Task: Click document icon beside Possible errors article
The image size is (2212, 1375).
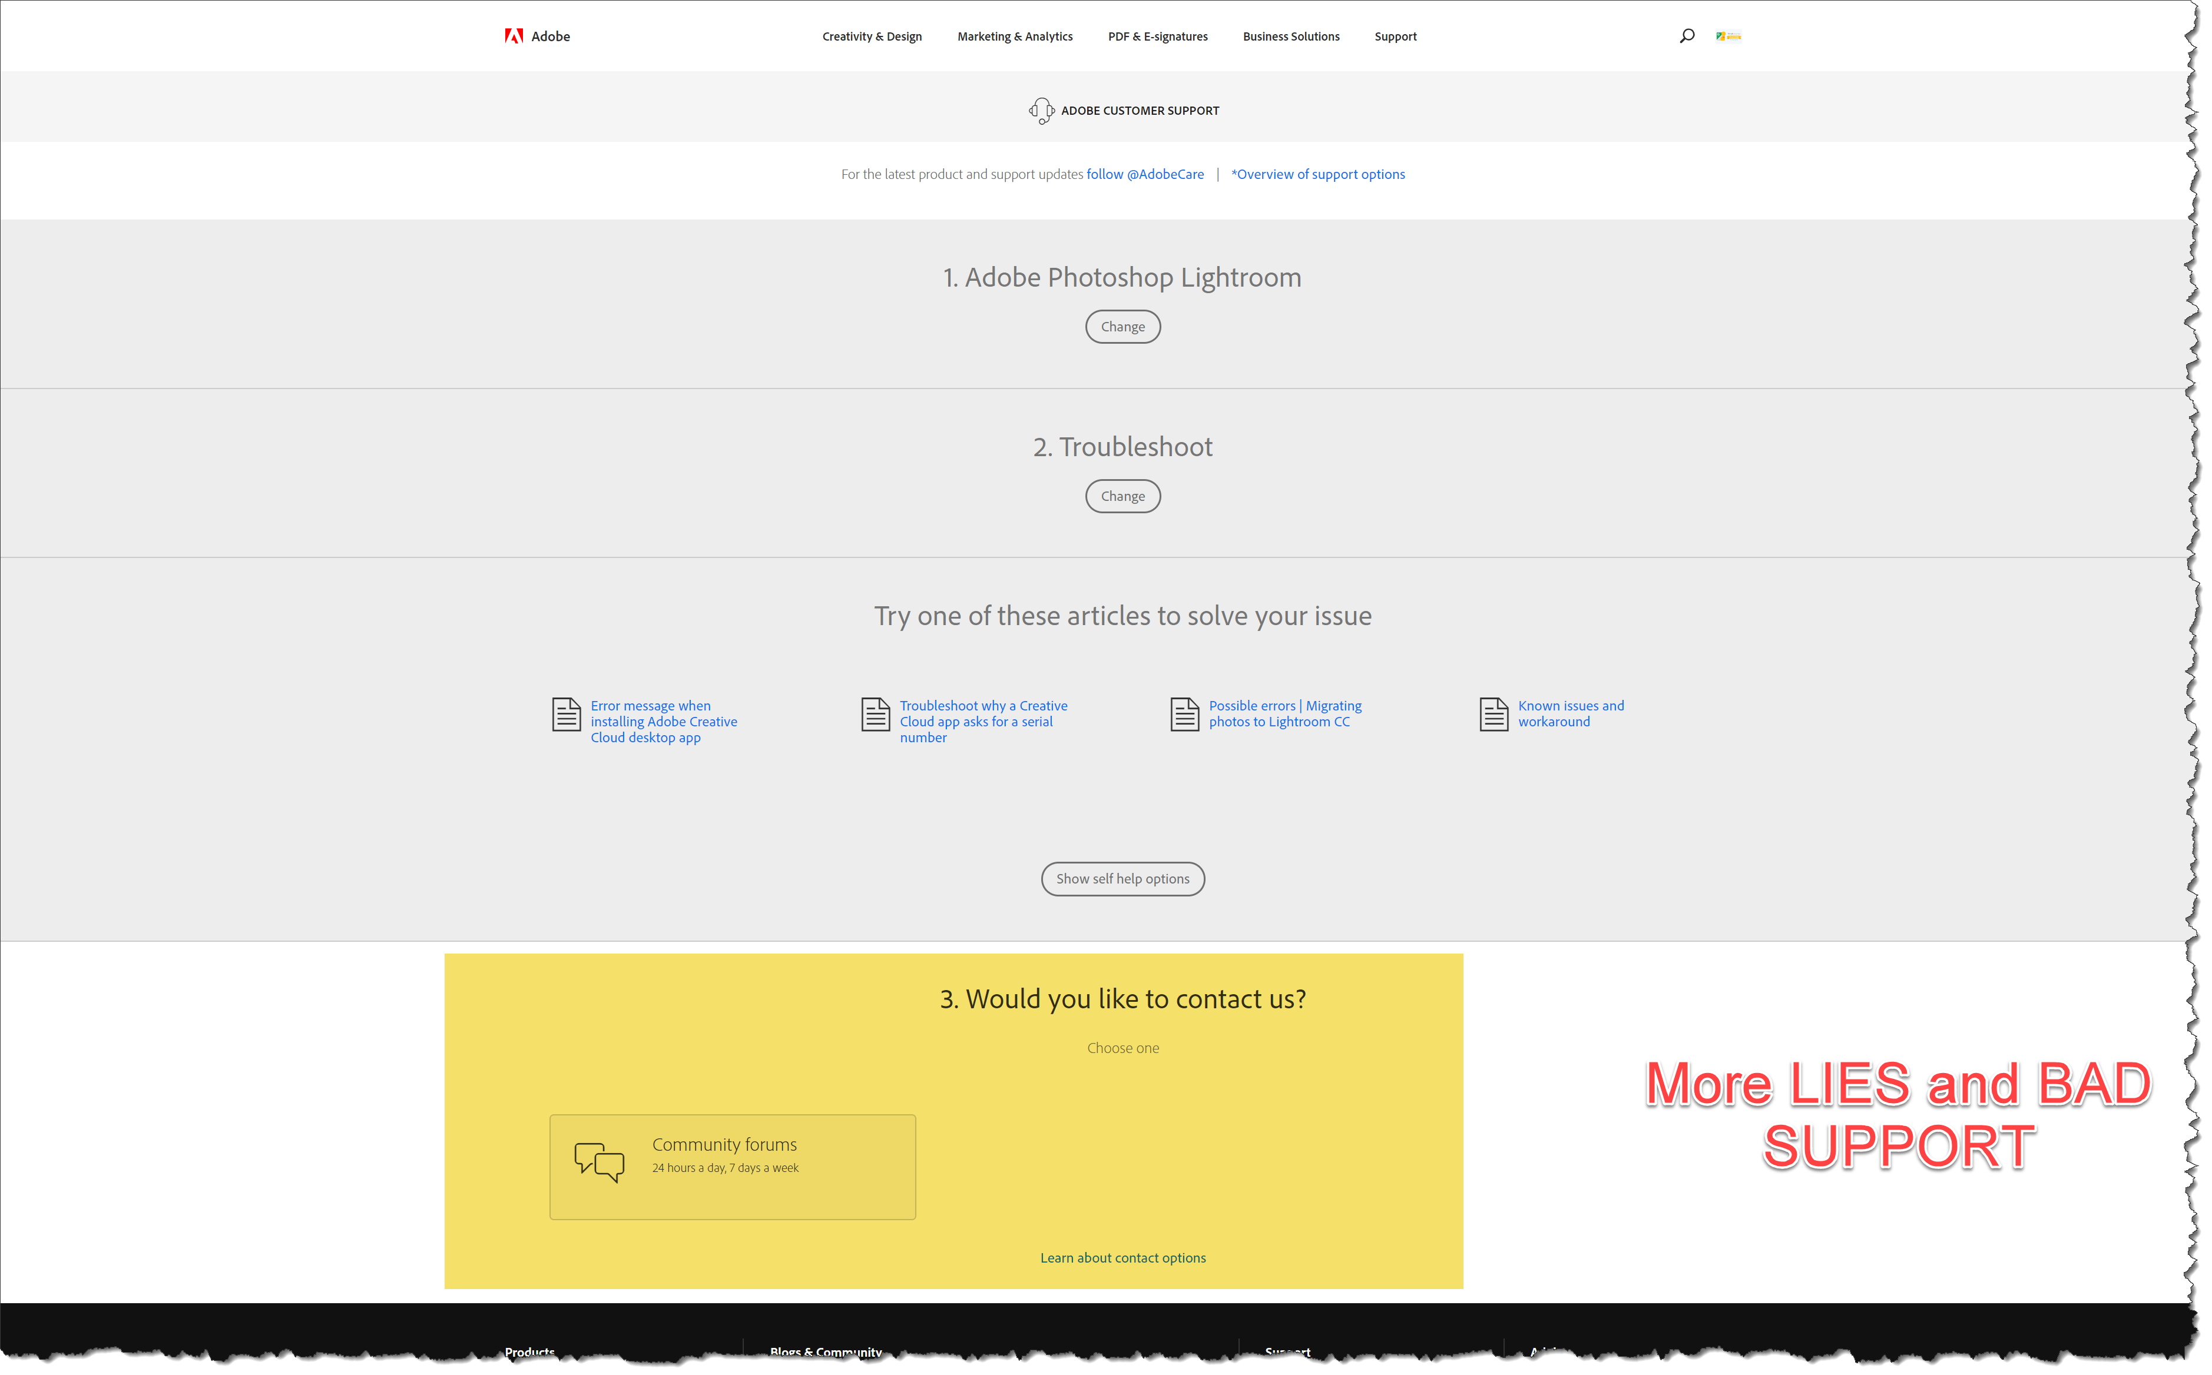Action: coord(1185,714)
